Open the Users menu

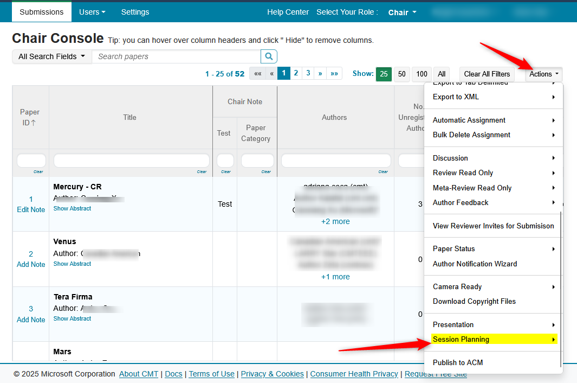tap(92, 12)
